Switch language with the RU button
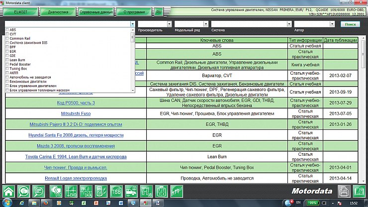The height and width of the screenshot is (207, 368). (x=159, y=12)
